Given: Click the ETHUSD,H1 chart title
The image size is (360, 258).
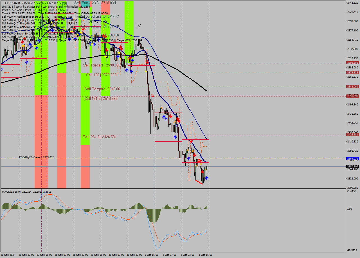Looking at the screenshot, I should pos(12,3).
